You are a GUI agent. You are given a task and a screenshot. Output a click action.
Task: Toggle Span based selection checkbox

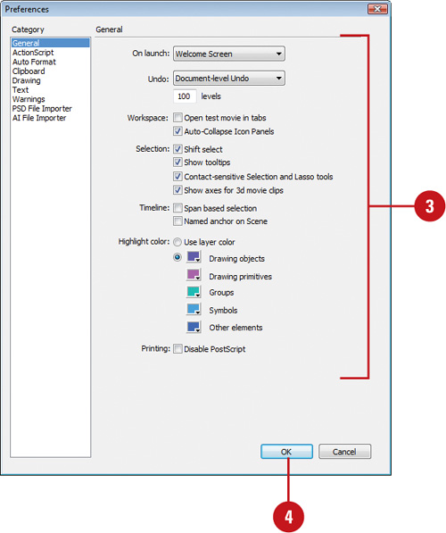click(178, 208)
